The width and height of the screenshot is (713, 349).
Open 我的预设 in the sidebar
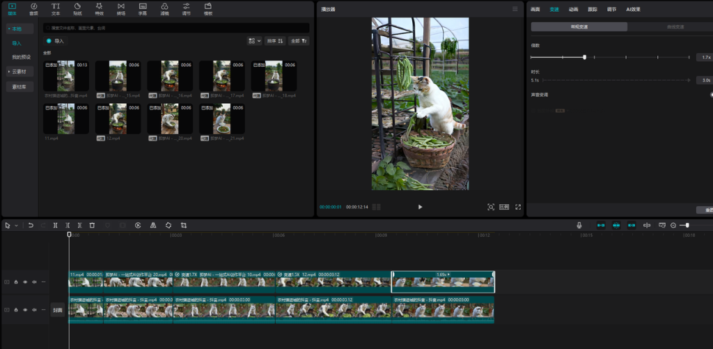[x=22, y=57]
